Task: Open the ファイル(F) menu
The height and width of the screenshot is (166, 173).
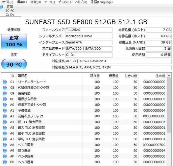Action: pyautogui.click(x=7, y=2)
